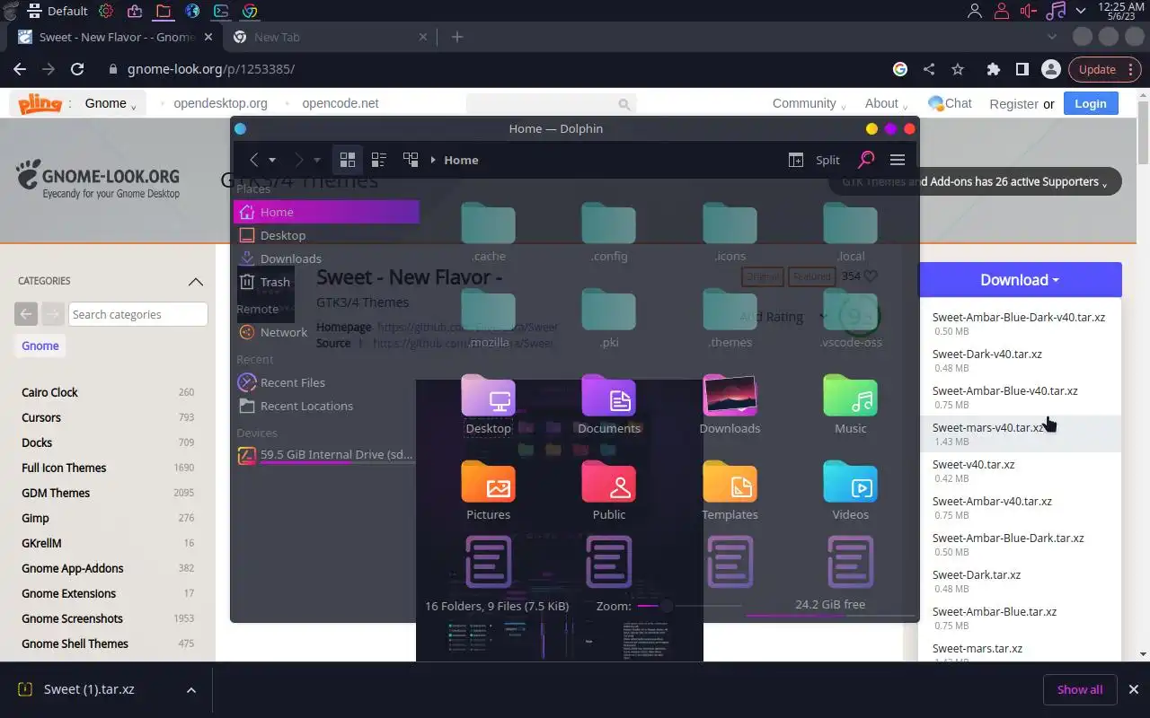Open the Community menu dropdown
The image size is (1150, 718).
point(809,103)
